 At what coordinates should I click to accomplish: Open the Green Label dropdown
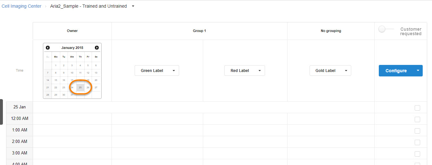[157, 71]
